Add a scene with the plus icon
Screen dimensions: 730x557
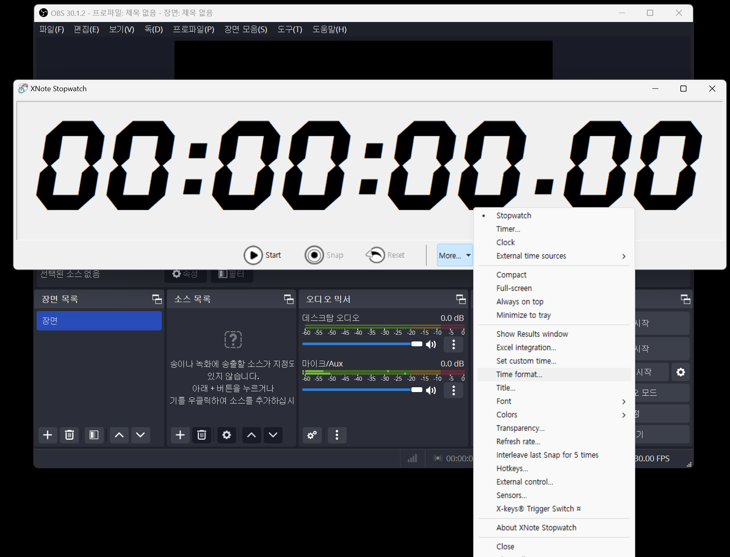pyautogui.click(x=48, y=435)
